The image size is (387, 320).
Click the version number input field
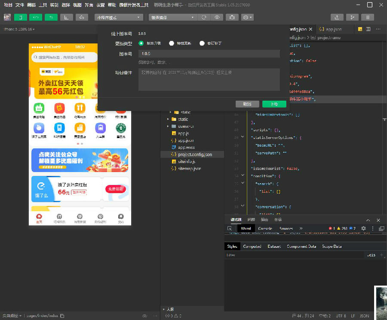click(209, 54)
